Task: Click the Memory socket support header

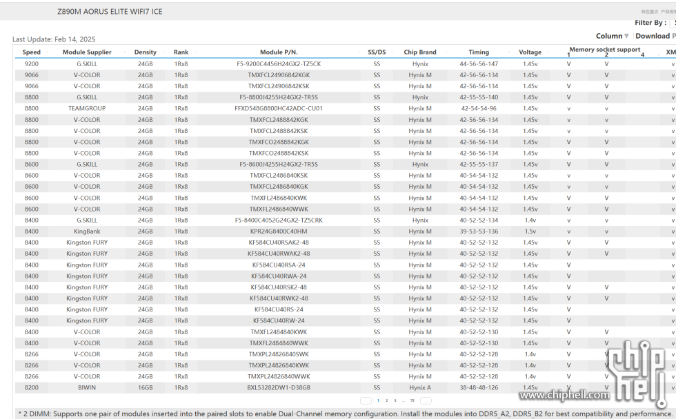Action: [604, 50]
